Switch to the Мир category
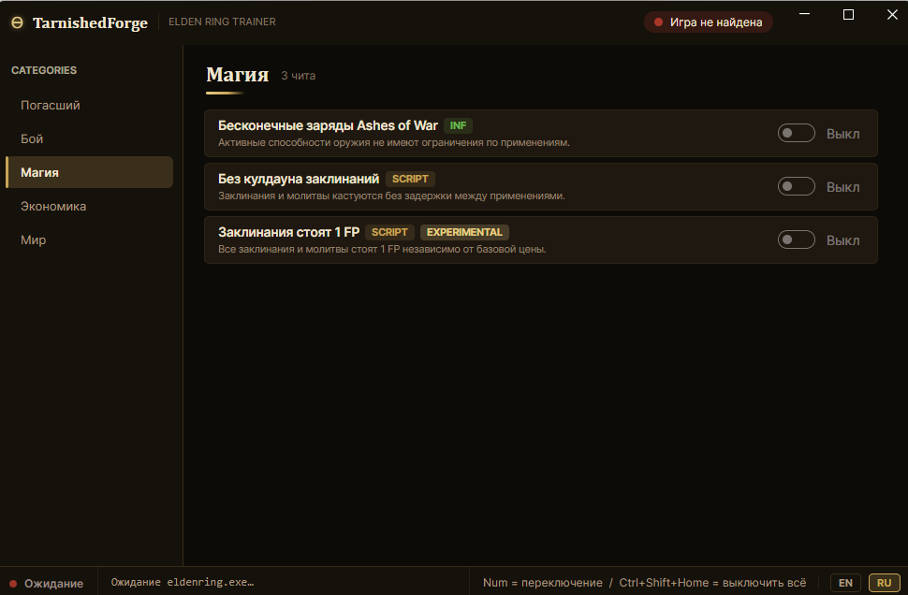This screenshot has width=908, height=595. coord(89,239)
